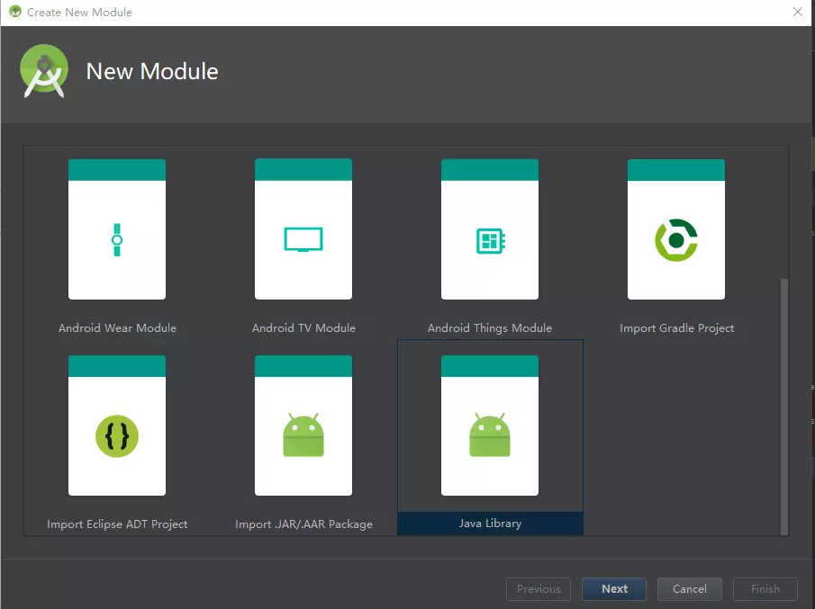The width and height of the screenshot is (815, 609).
Task: Click the Android TV Module label
Action: tap(304, 328)
